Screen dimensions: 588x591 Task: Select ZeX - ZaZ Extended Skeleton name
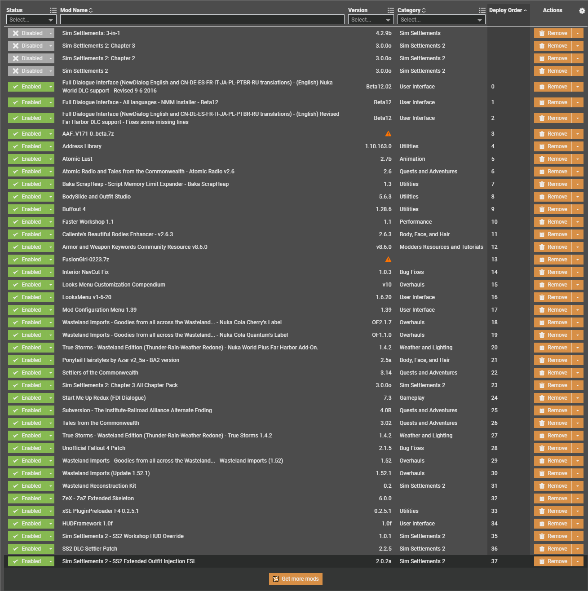pyautogui.click(x=98, y=498)
